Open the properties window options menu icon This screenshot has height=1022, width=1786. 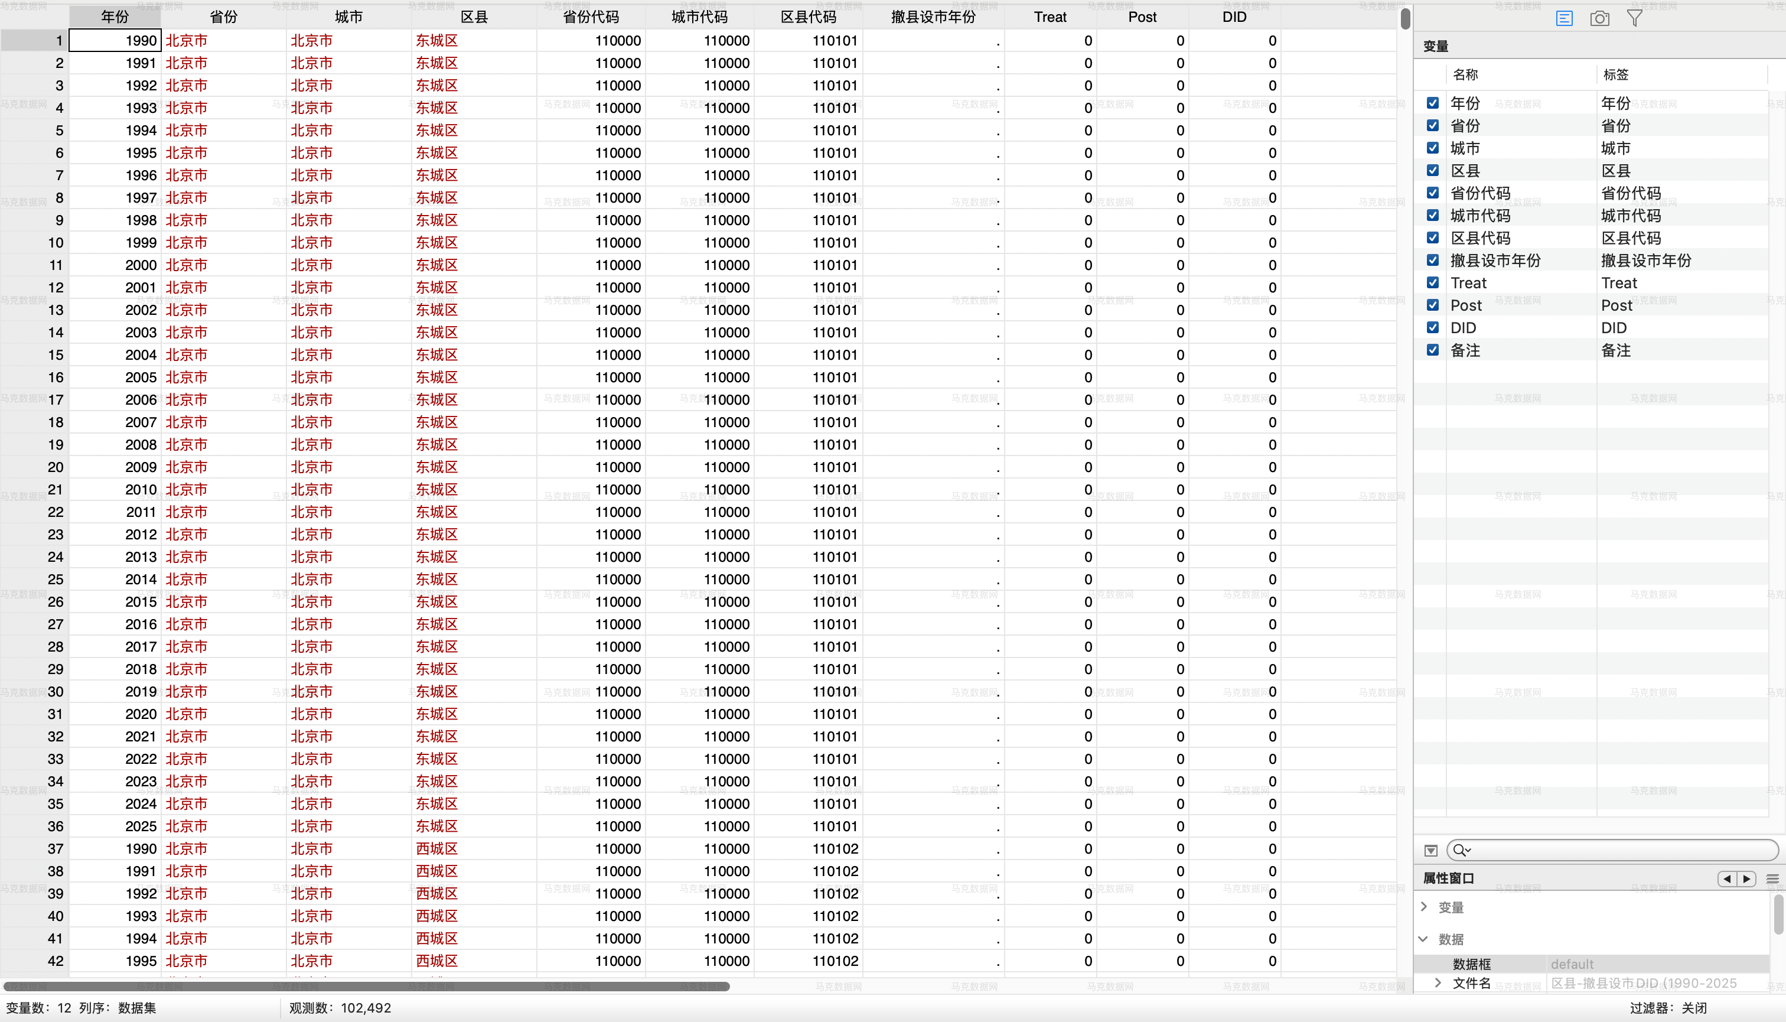(x=1772, y=879)
